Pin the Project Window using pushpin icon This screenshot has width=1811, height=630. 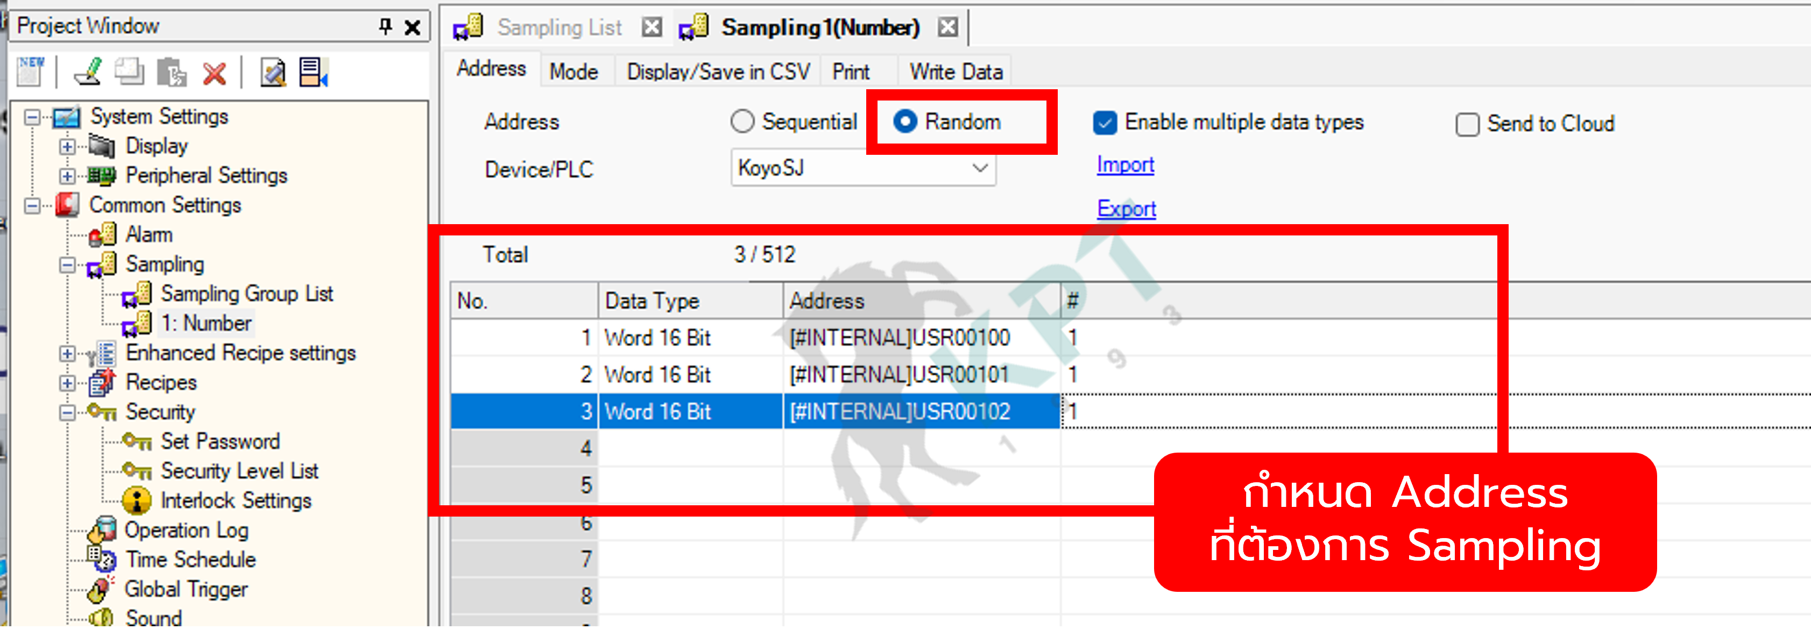pos(385,26)
